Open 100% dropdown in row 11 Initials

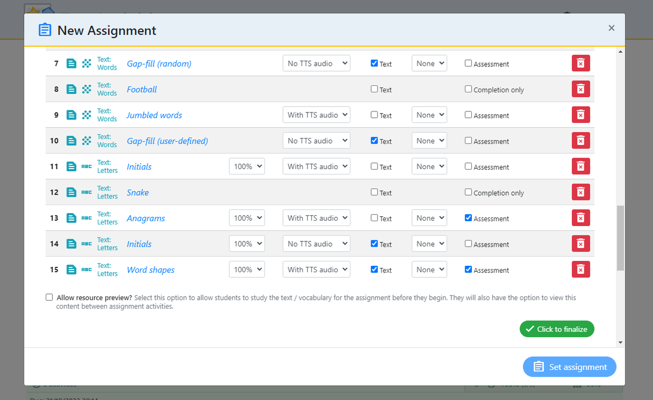(x=247, y=166)
